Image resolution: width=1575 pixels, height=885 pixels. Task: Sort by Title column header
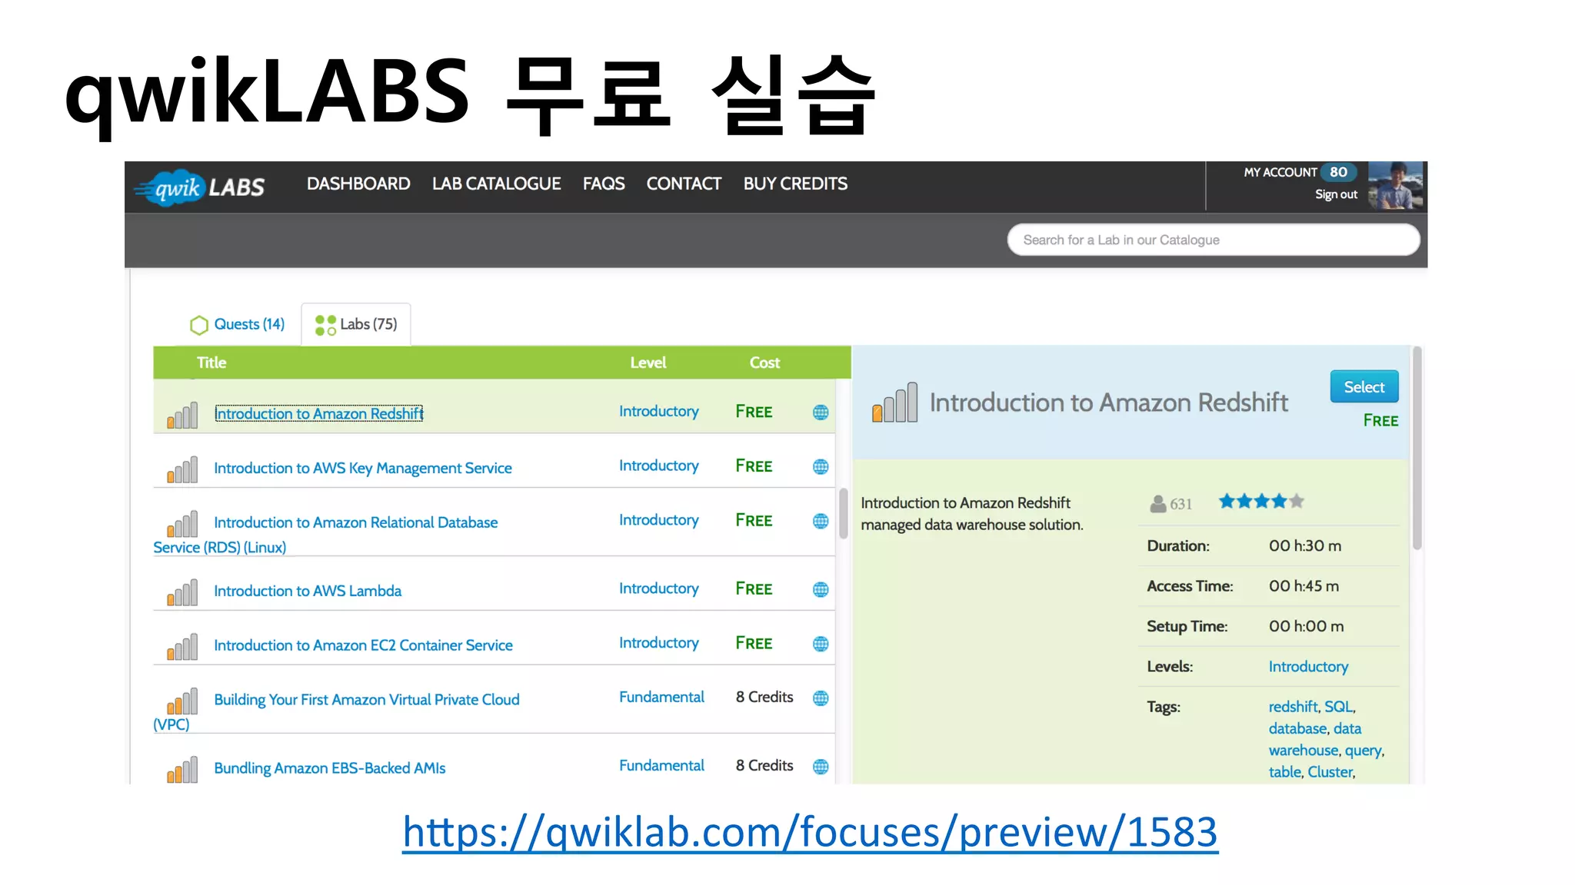click(x=211, y=363)
